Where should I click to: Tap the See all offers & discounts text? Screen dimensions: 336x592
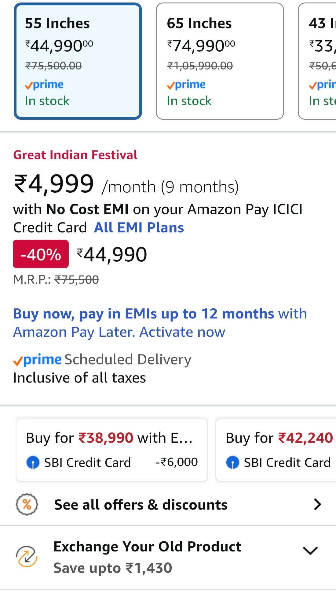click(141, 505)
